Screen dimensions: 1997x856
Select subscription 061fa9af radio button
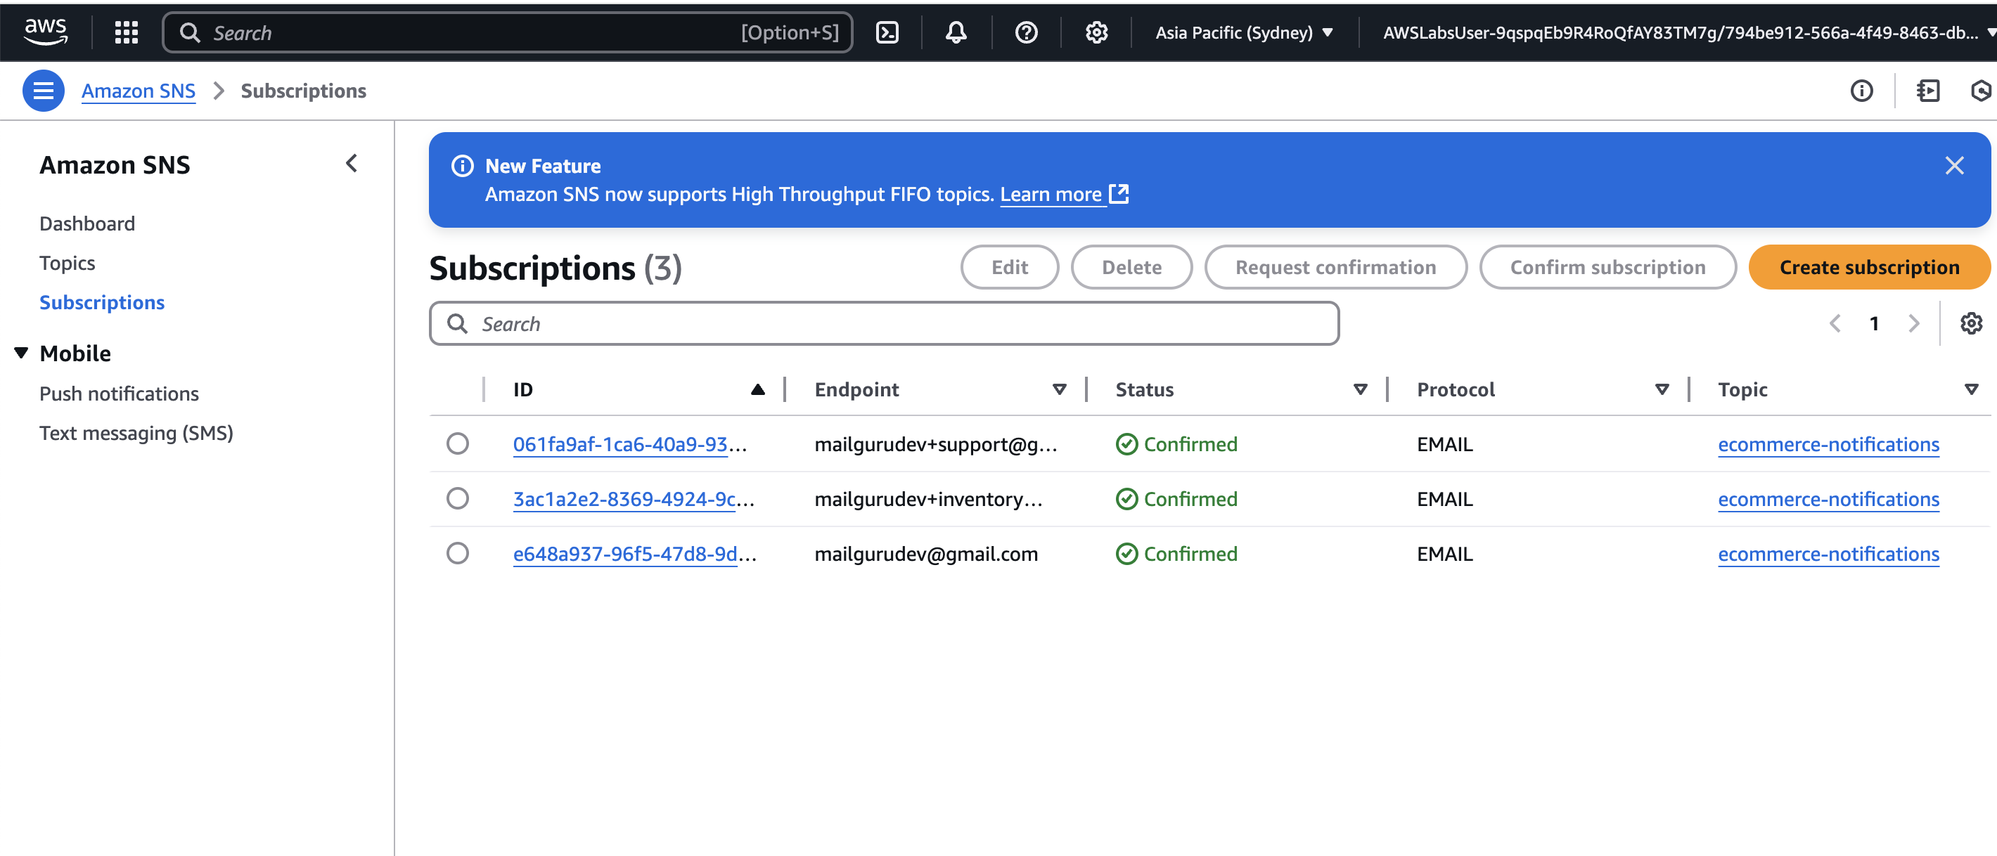(457, 443)
